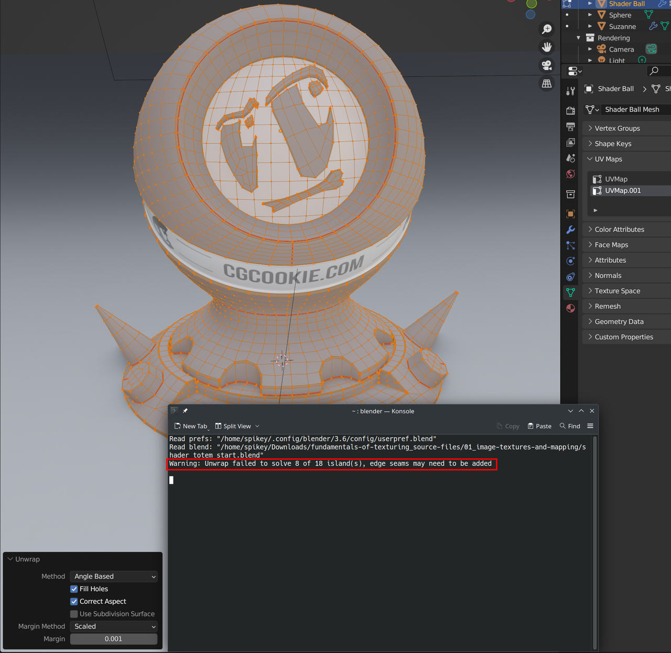This screenshot has width=671, height=653.
Task: Enable Use Subdivision Surface checkbox
Action: [74, 614]
